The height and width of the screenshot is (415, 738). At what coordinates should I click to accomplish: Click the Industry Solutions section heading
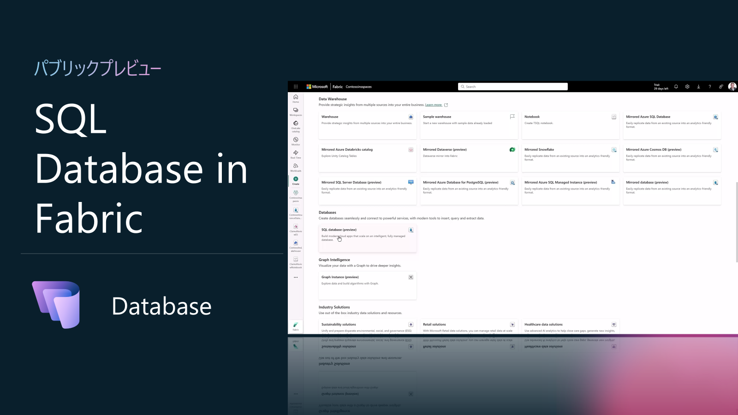(334, 307)
